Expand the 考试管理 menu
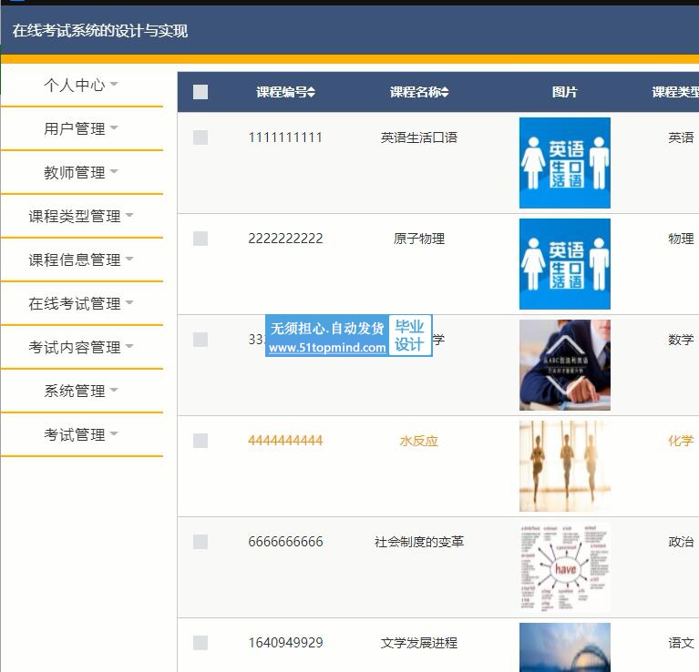Viewport: 699px width, 672px height. point(81,434)
